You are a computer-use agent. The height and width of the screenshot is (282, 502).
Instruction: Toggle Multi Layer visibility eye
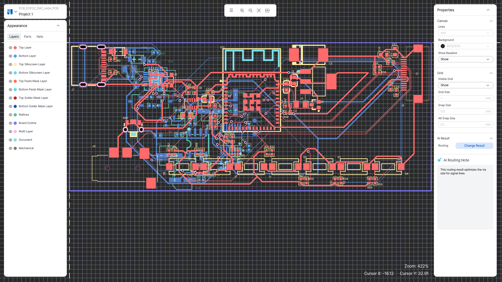tap(10, 132)
